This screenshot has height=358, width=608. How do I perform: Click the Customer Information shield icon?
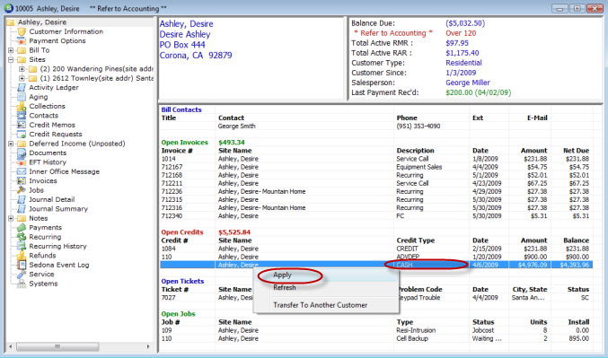pyautogui.click(x=22, y=31)
